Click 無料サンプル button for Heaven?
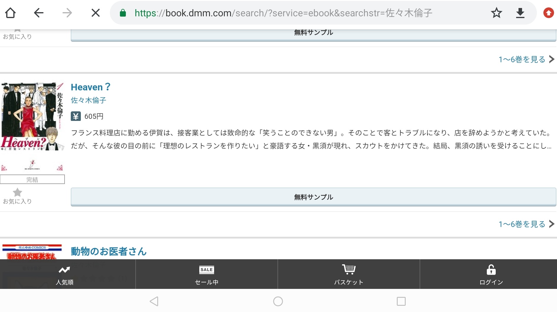Screen dimensions: 557x312 313,197
